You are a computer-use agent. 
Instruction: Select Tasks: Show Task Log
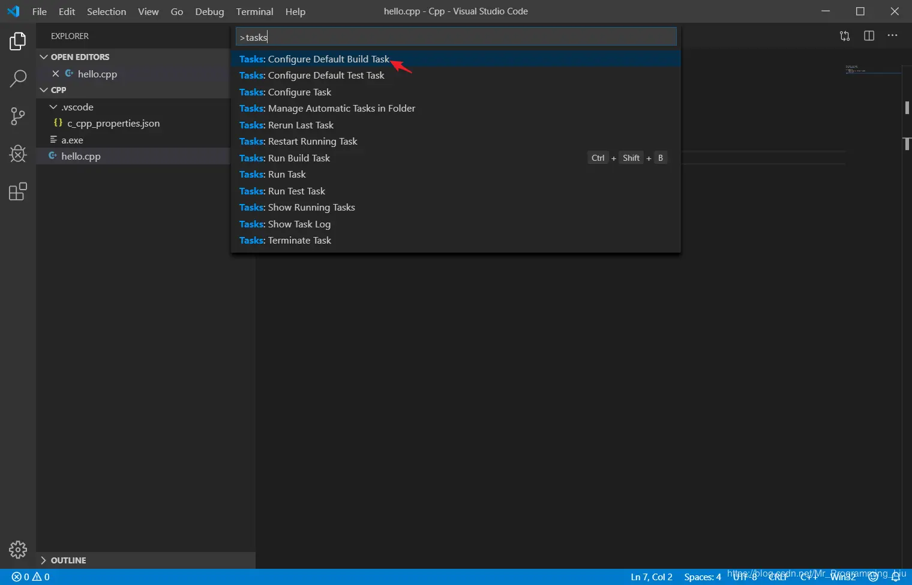click(456, 224)
